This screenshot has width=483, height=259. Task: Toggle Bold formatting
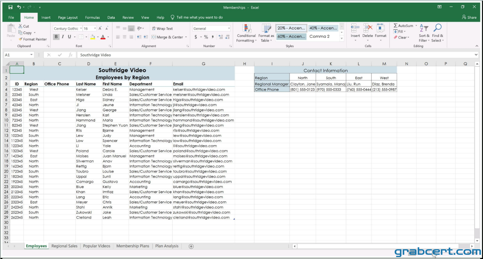[56, 37]
